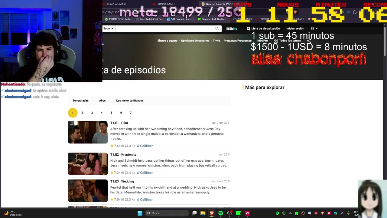
Task: Open the AMD software taskbar icon
Action: [247, 213]
